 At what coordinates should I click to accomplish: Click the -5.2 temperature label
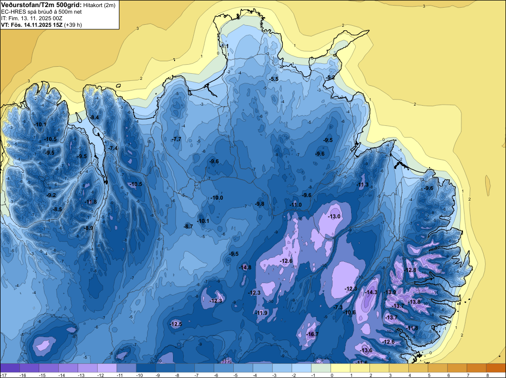pyautogui.click(x=330, y=78)
